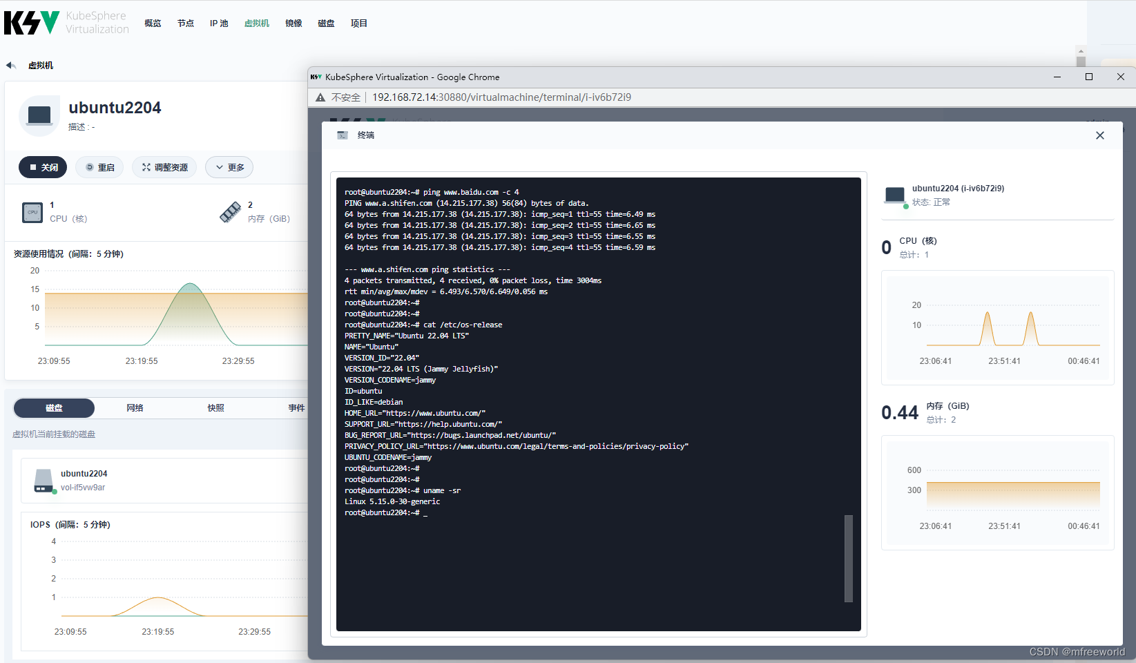The height and width of the screenshot is (663, 1136).
Task: Click the Linux 5.15.0-30-generic output
Action: [x=392, y=501]
